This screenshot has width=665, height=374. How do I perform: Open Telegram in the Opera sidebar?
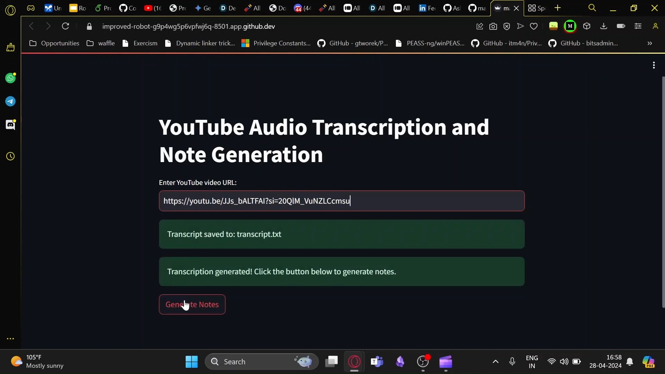tap(10, 101)
